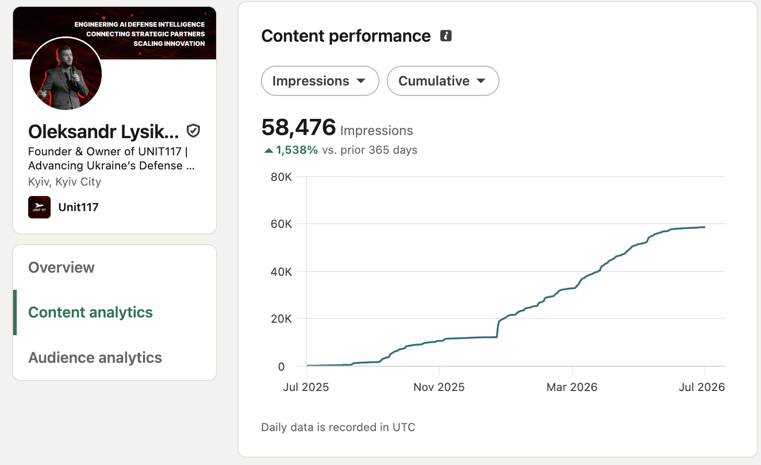Click the Nov 2025 x-axis label
The width and height of the screenshot is (761, 465).
pos(439,387)
